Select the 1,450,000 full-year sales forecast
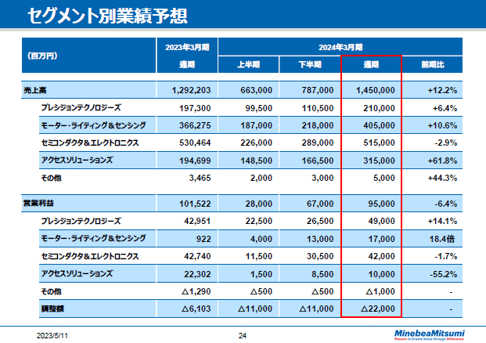The height and width of the screenshot is (343, 486). pyautogui.click(x=376, y=90)
